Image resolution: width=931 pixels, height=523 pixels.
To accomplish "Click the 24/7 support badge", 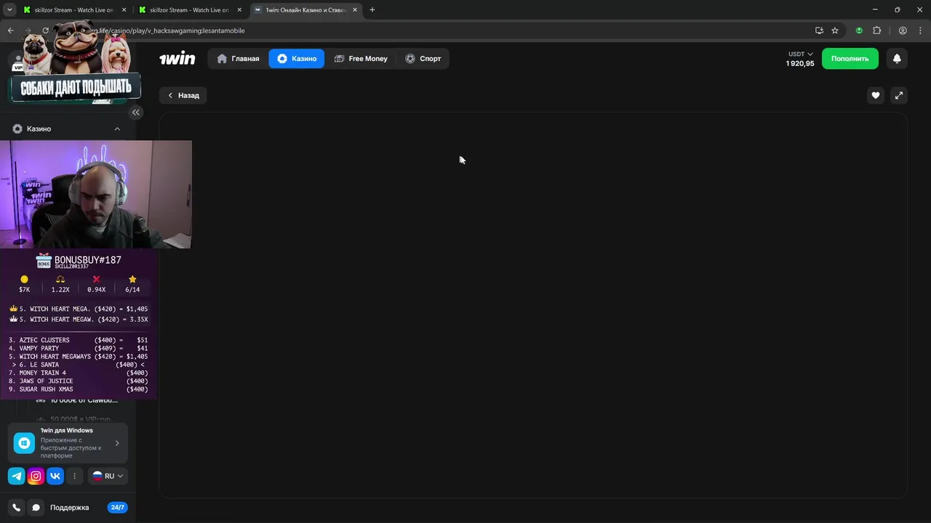I will coord(117,508).
